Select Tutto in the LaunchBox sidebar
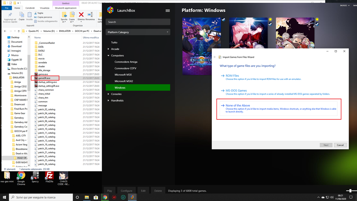 pyautogui.click(x=114, y=42)
